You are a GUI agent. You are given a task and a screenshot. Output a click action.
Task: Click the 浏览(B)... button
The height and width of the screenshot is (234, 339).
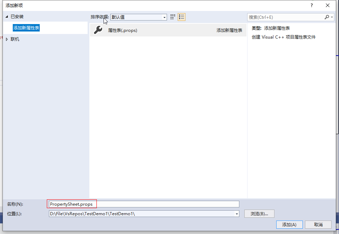click(x=259, y=213)
